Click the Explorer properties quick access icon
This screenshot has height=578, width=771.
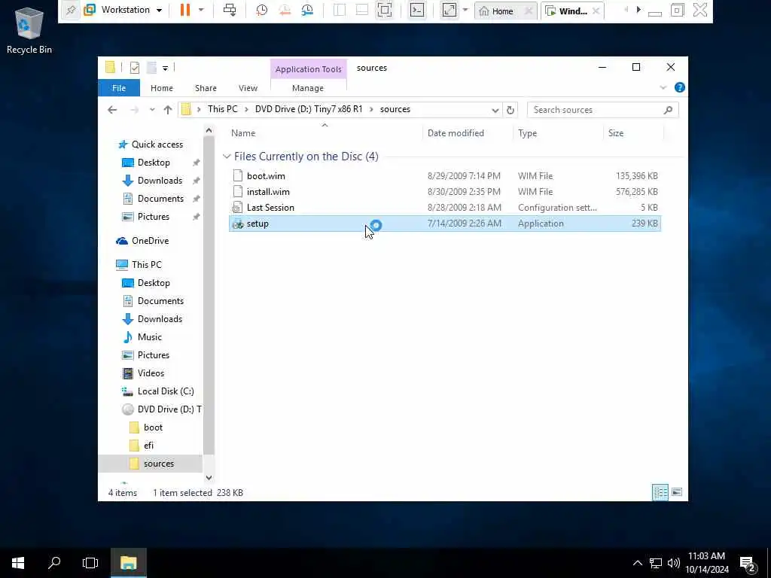coord(134,68)
